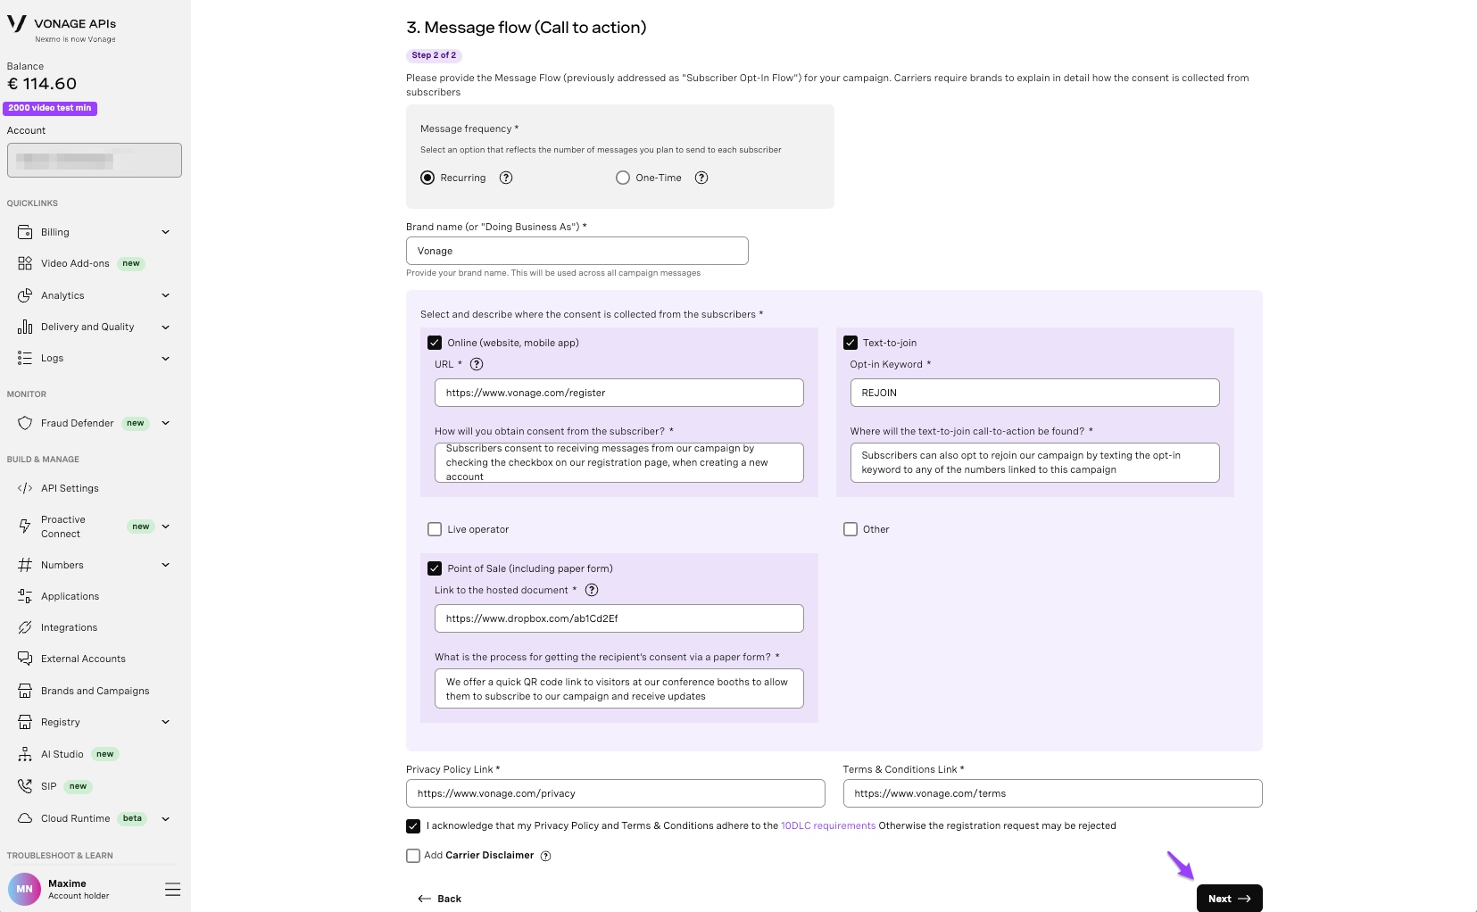This screenshot has height=912, width=1477.
Task: Open Brands and Campaigns in sidebar
Action: 95,691
